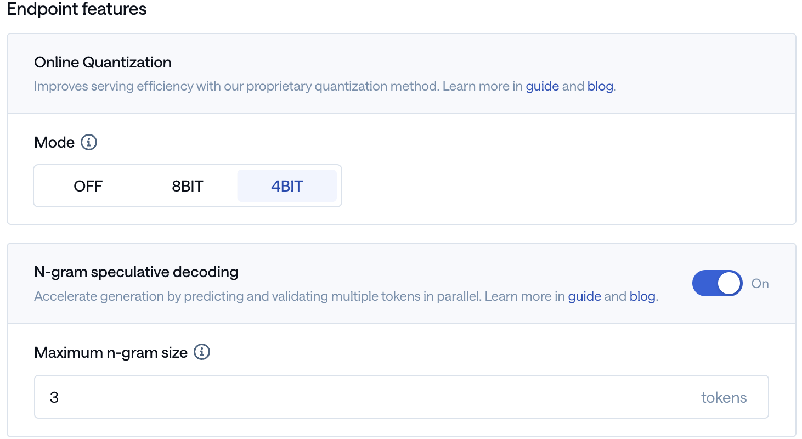Click the 'Accelerate generation' description text
The height and width of the screenshot is (439, 802).
(x=258, y=296)
